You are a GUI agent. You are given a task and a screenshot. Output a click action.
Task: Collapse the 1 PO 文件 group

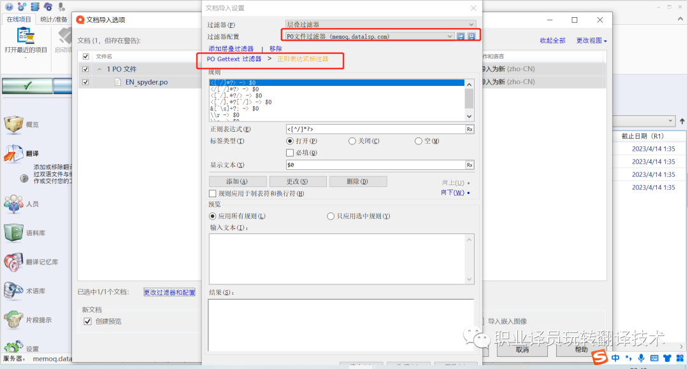(99, 69)
